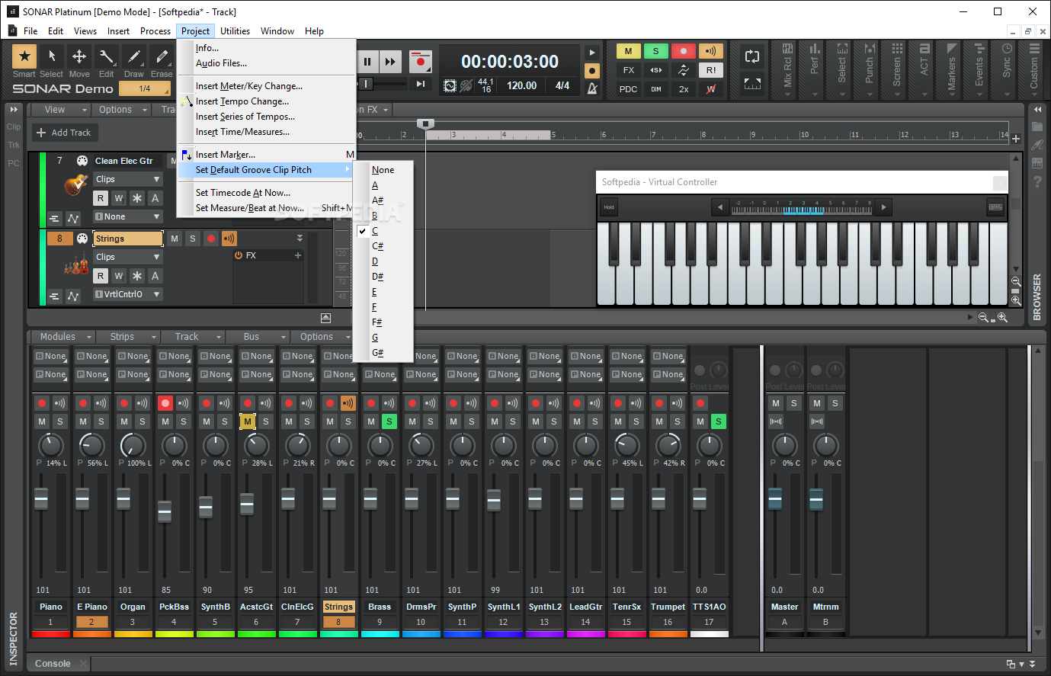1051x676 pixels.
Task: Open the track pane Options dropdown
Action: 121,110
